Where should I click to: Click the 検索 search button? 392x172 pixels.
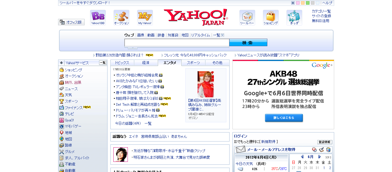pos(248,43)
